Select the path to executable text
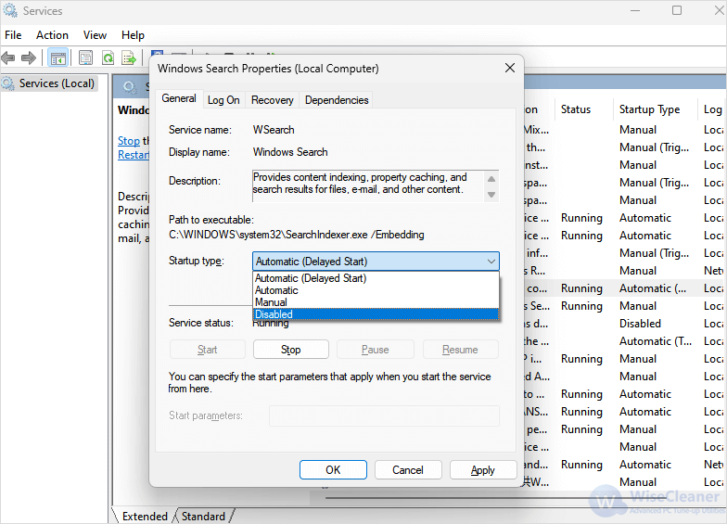Screen dimensions: 727x524 click(x=297, y=235)
